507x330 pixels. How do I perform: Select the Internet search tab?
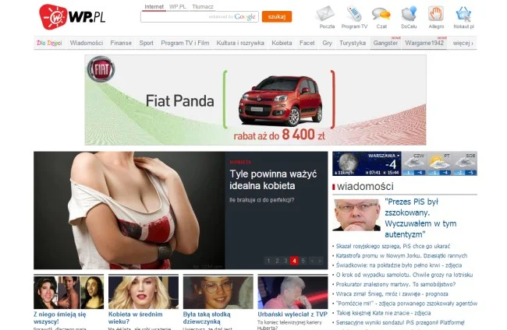tap(154, 7)
